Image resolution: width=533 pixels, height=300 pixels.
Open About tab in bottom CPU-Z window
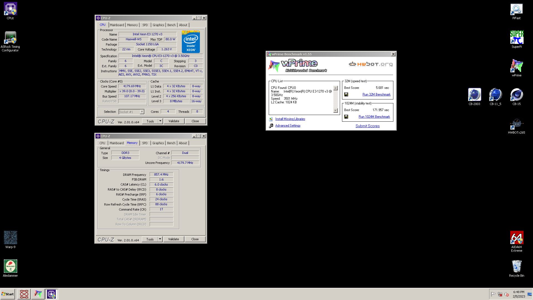click(183, 143)
